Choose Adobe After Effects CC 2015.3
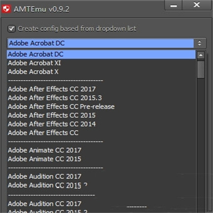Viewport: 213px width, 213px height. tap(55, 98)
